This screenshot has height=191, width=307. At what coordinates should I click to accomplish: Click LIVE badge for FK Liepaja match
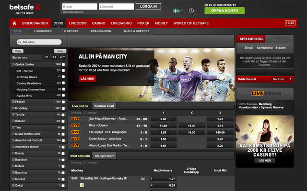tap(75, 132)
